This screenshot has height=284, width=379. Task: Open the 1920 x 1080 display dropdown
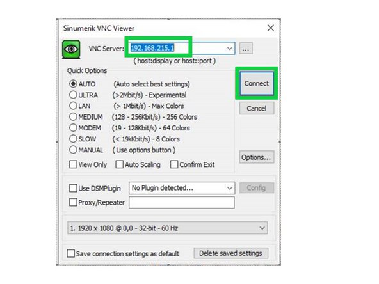point(168,228)
